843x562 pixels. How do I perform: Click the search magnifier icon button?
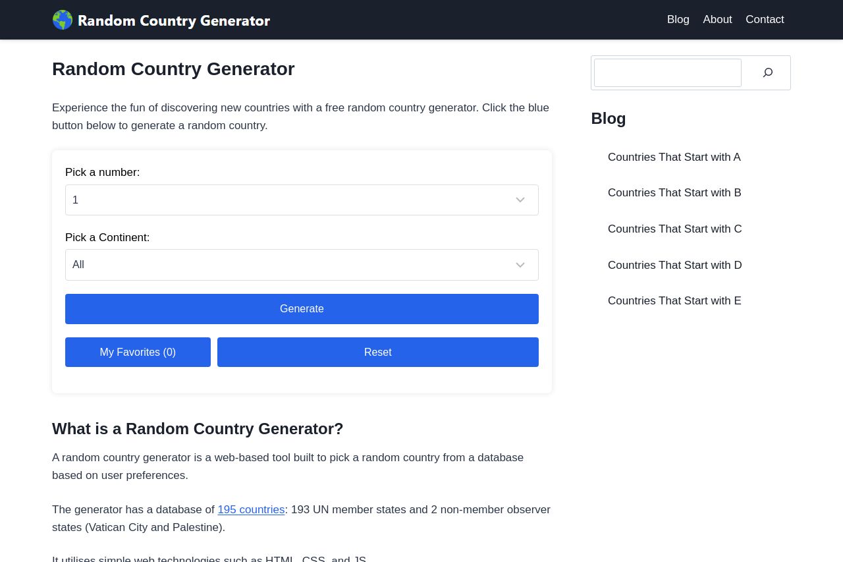coord(767,72)
